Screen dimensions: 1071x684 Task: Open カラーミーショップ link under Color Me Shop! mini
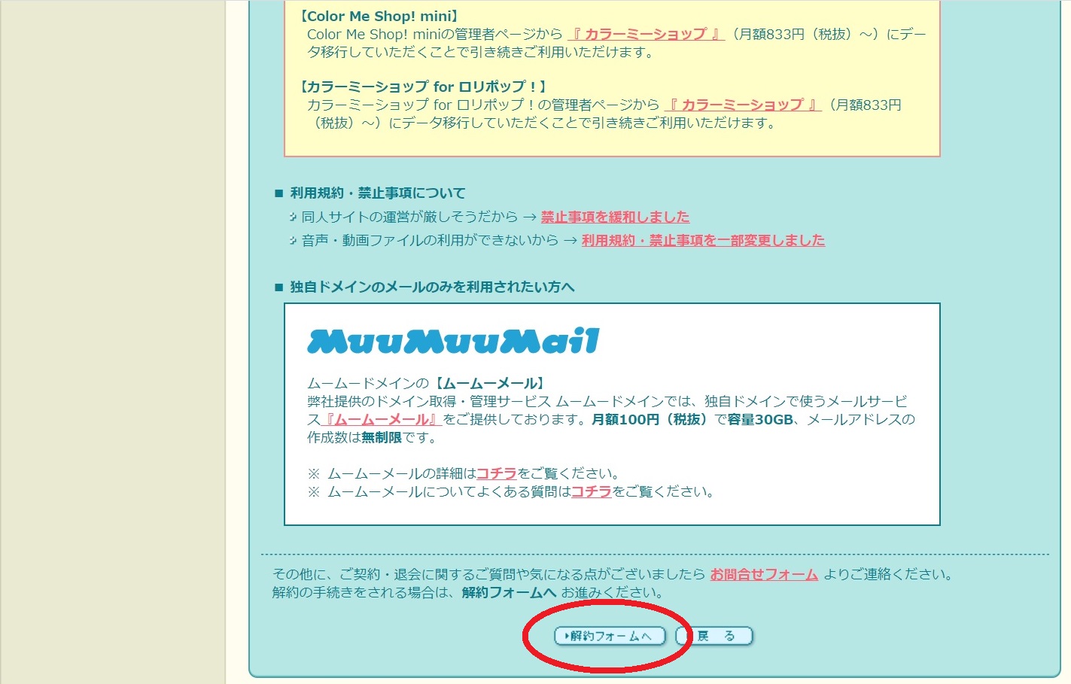coord(645,35)
